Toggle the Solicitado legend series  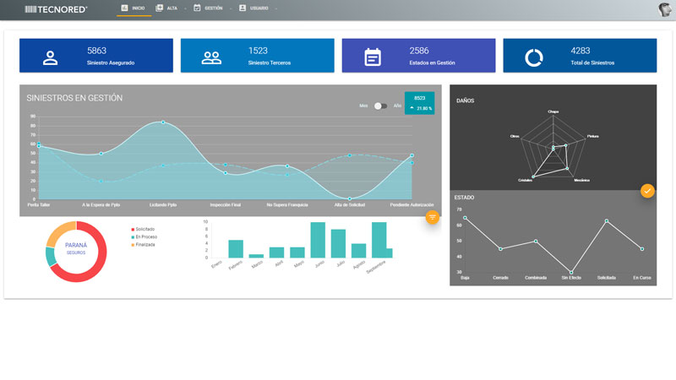click(x=144, y=229)
